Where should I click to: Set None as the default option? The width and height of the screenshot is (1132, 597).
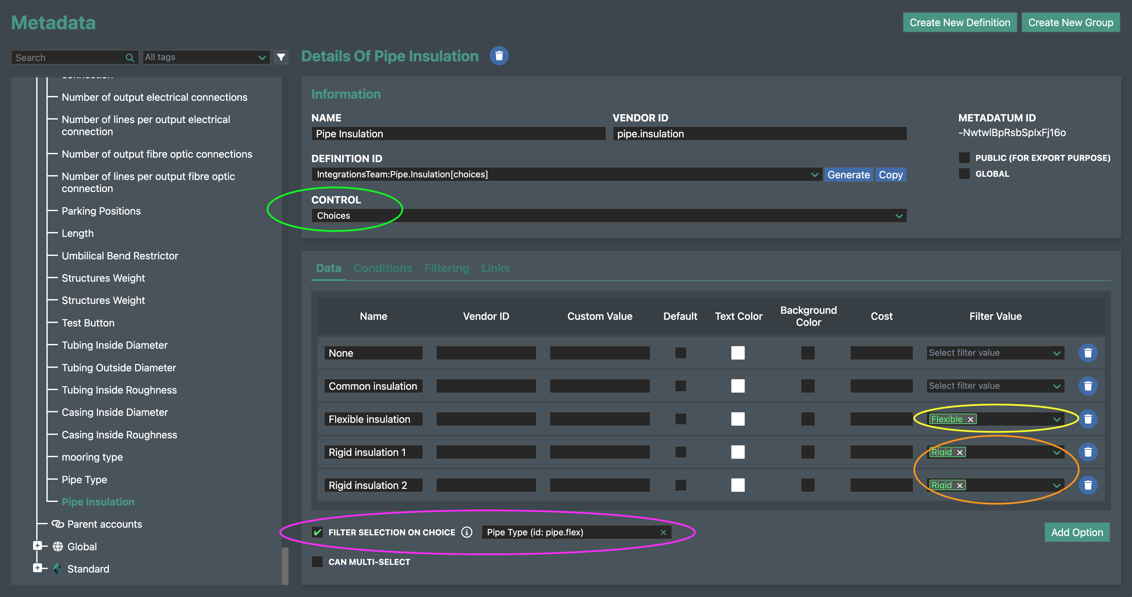pyautogui.click(x=680, y=353)
